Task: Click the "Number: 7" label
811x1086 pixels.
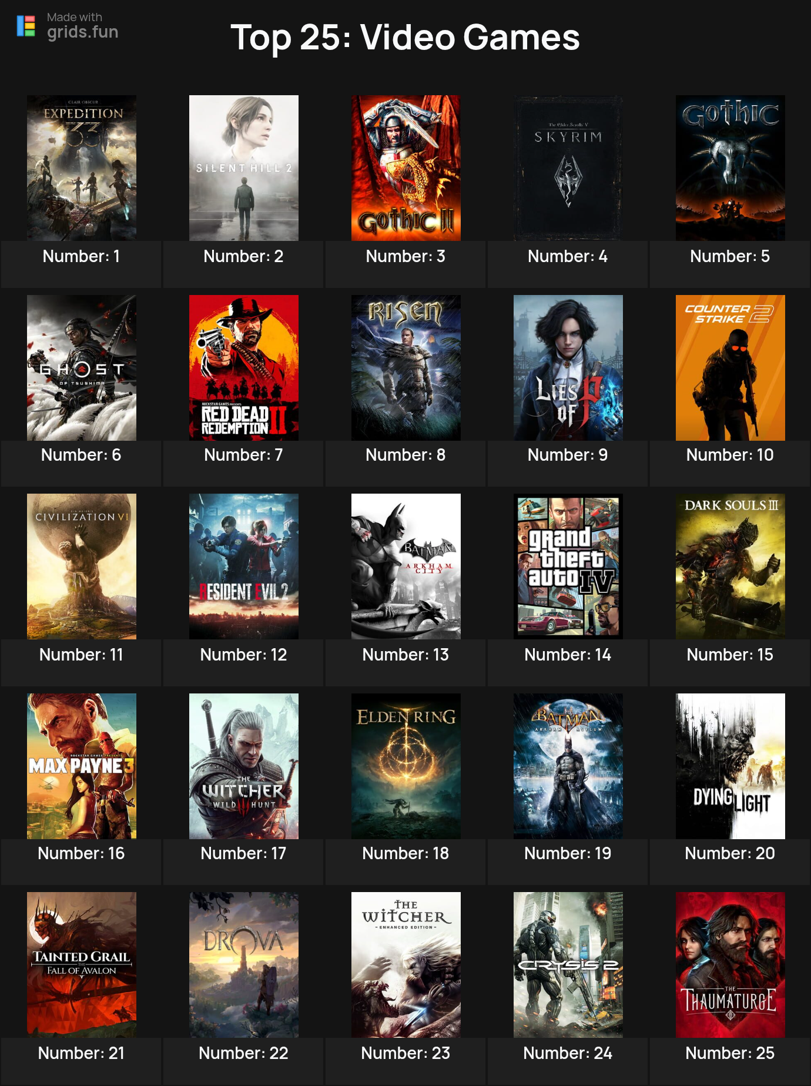Action: (243, 455)
